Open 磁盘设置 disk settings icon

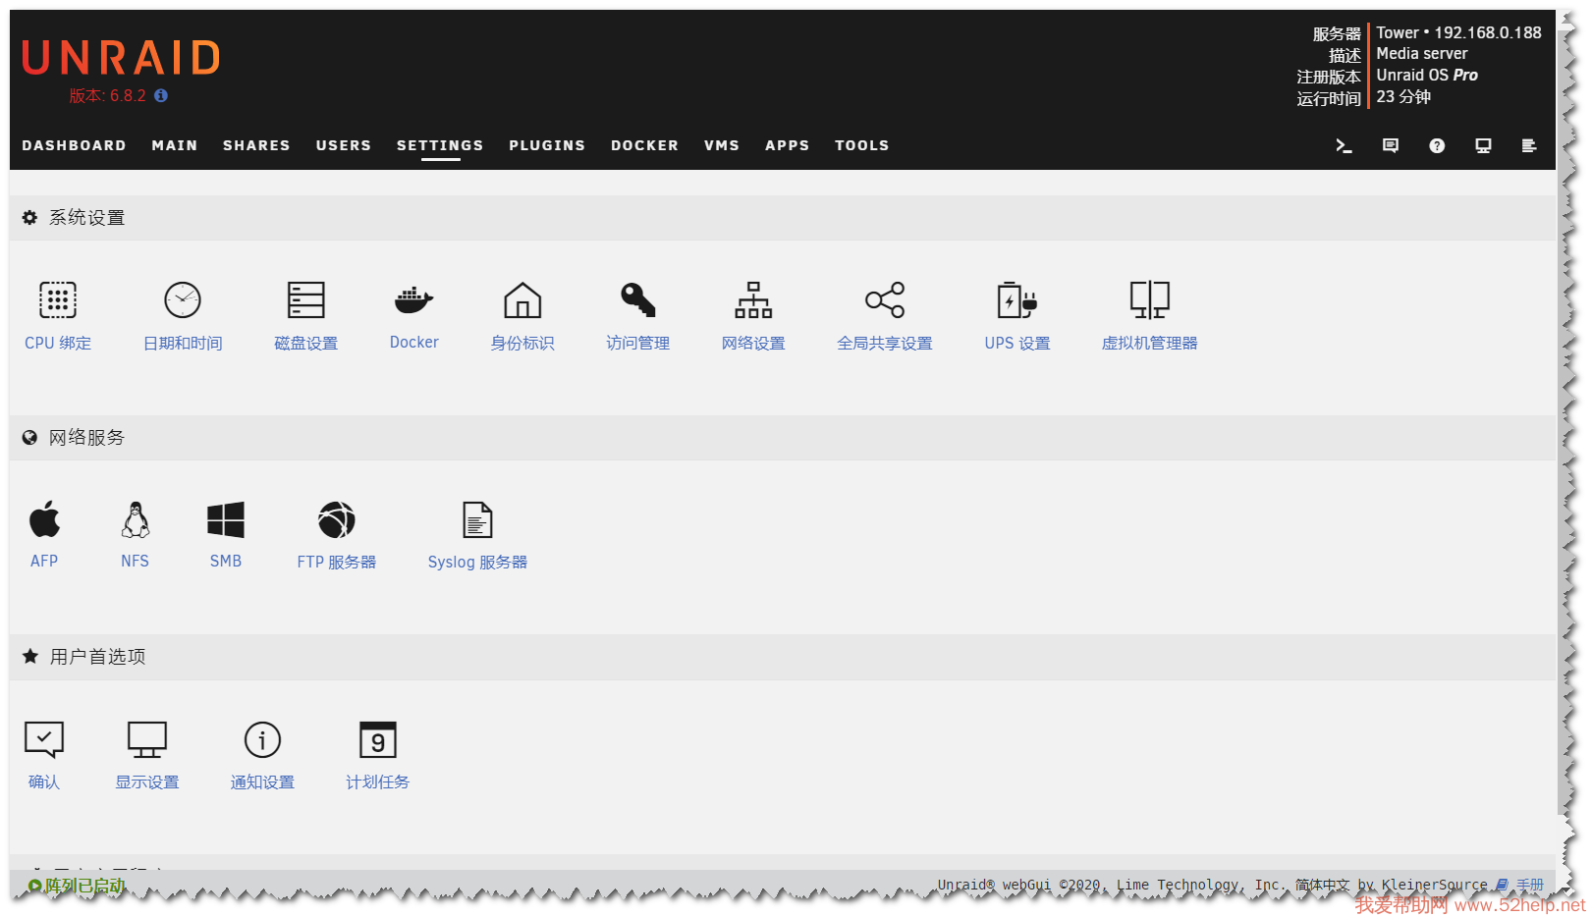305,299
